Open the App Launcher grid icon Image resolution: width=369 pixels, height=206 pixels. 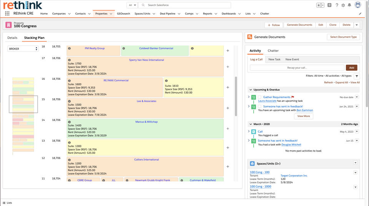[x=7, y=13]
